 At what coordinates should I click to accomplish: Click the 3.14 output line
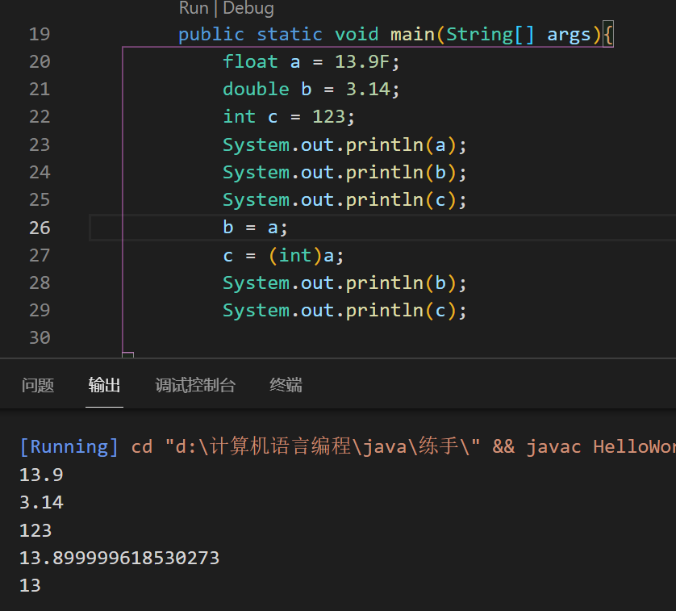[x=41, y=503]
